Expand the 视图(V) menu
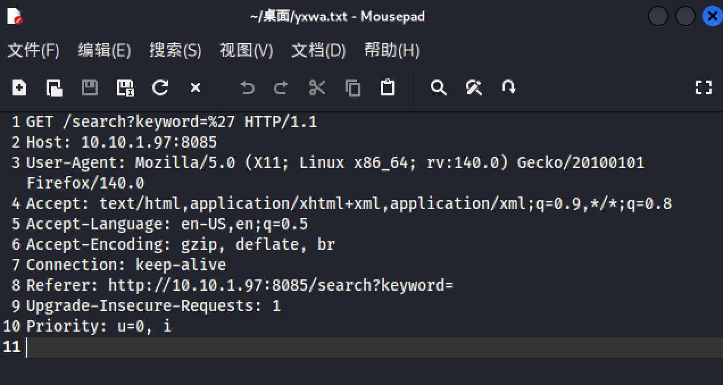This screenshot has width=723, height=385. tap(246, 51)
